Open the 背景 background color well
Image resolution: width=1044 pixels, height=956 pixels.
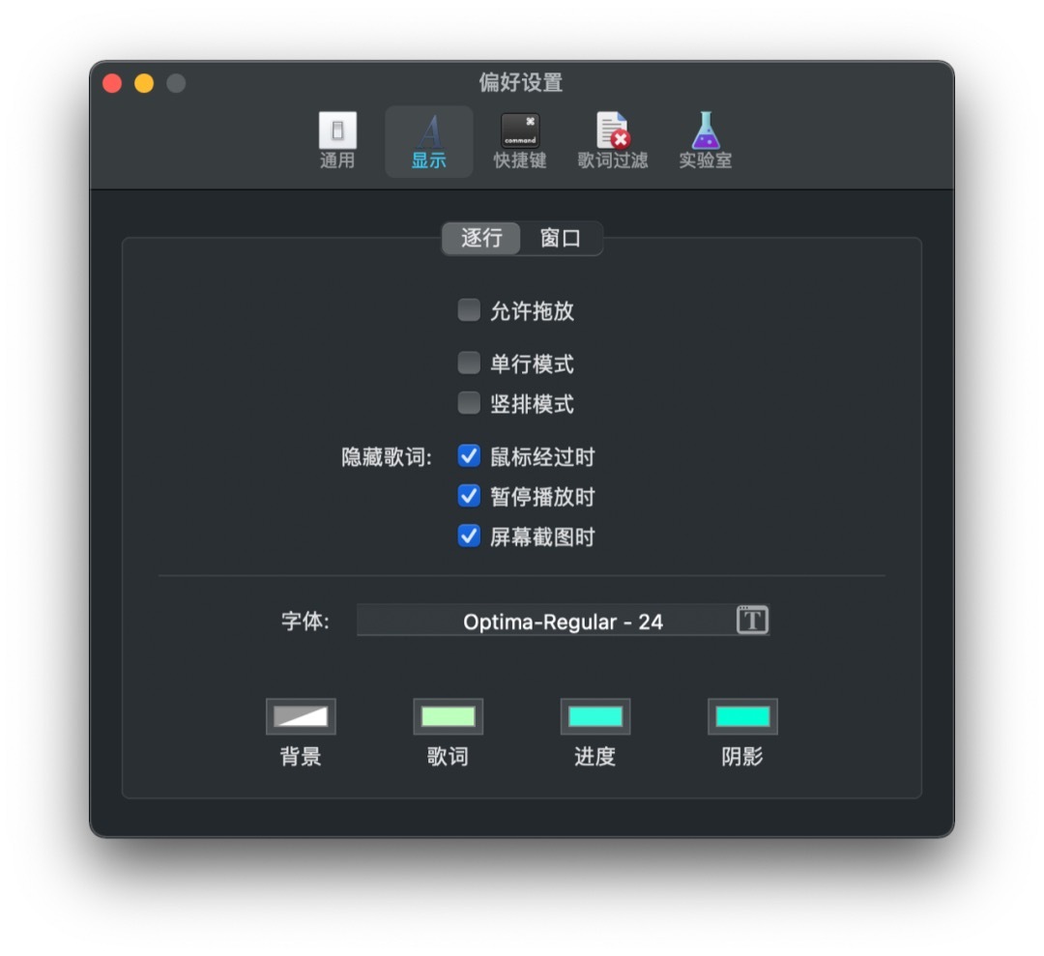(x=301, y=716)
